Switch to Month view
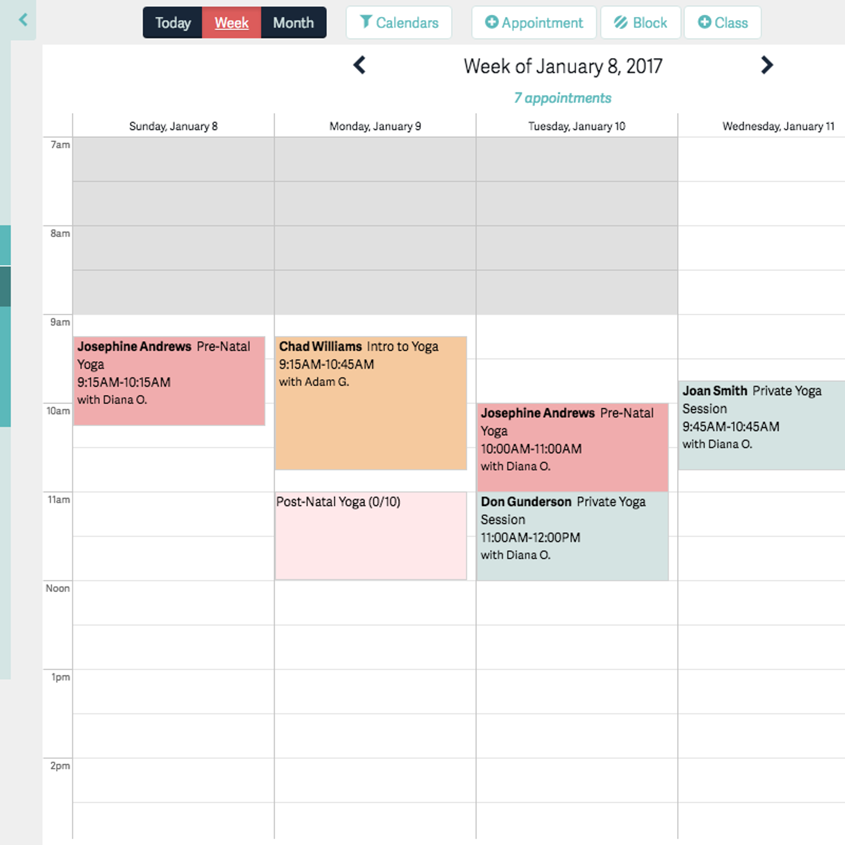The width and height of the screenshot is (845, 845). pos(294,23)
